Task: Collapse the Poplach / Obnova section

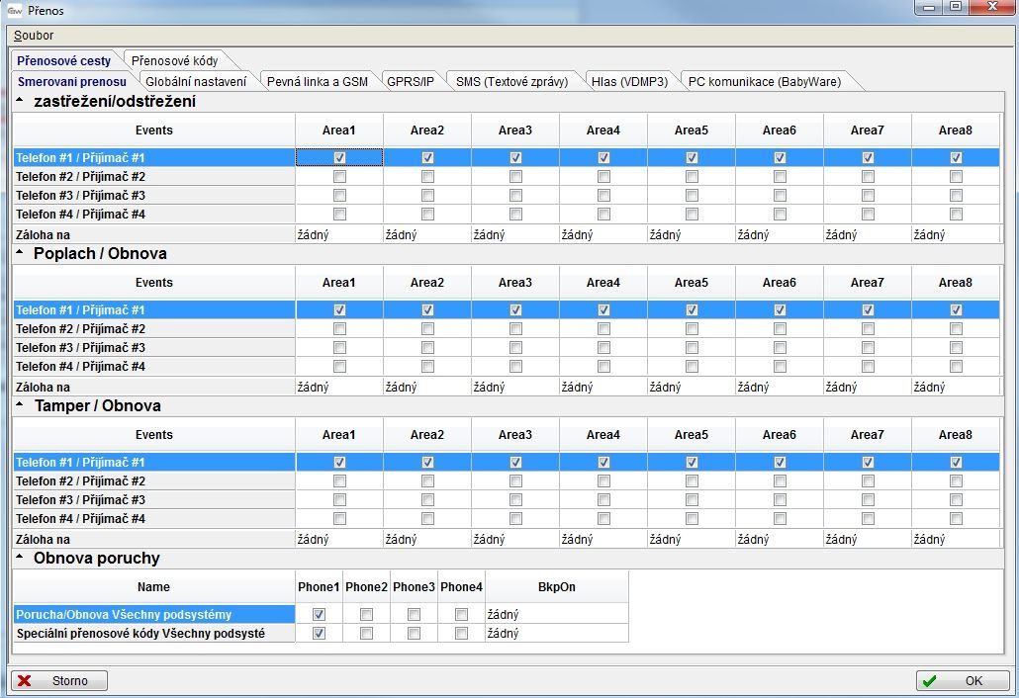Action: 21,253
